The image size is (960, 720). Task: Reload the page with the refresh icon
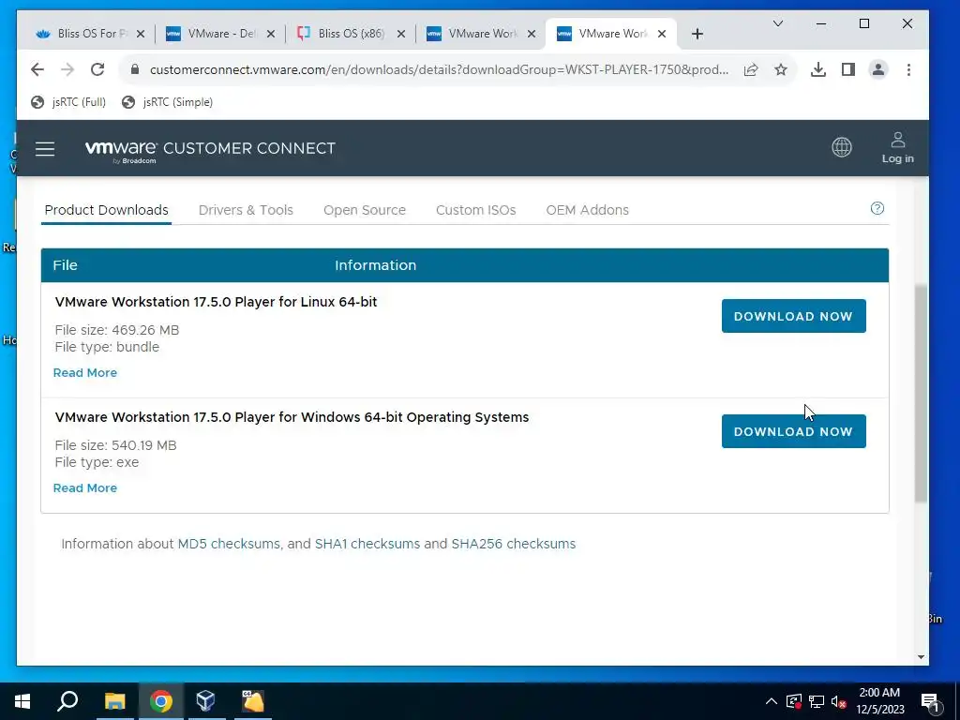(x=97, y=69)
